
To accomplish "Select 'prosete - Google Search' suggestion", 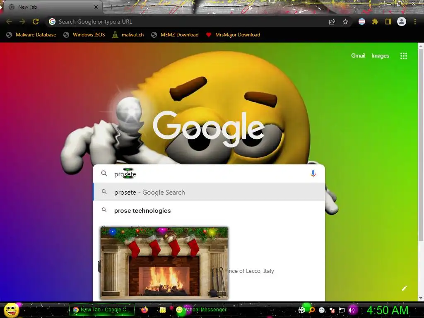I will (x=209, y=192).
